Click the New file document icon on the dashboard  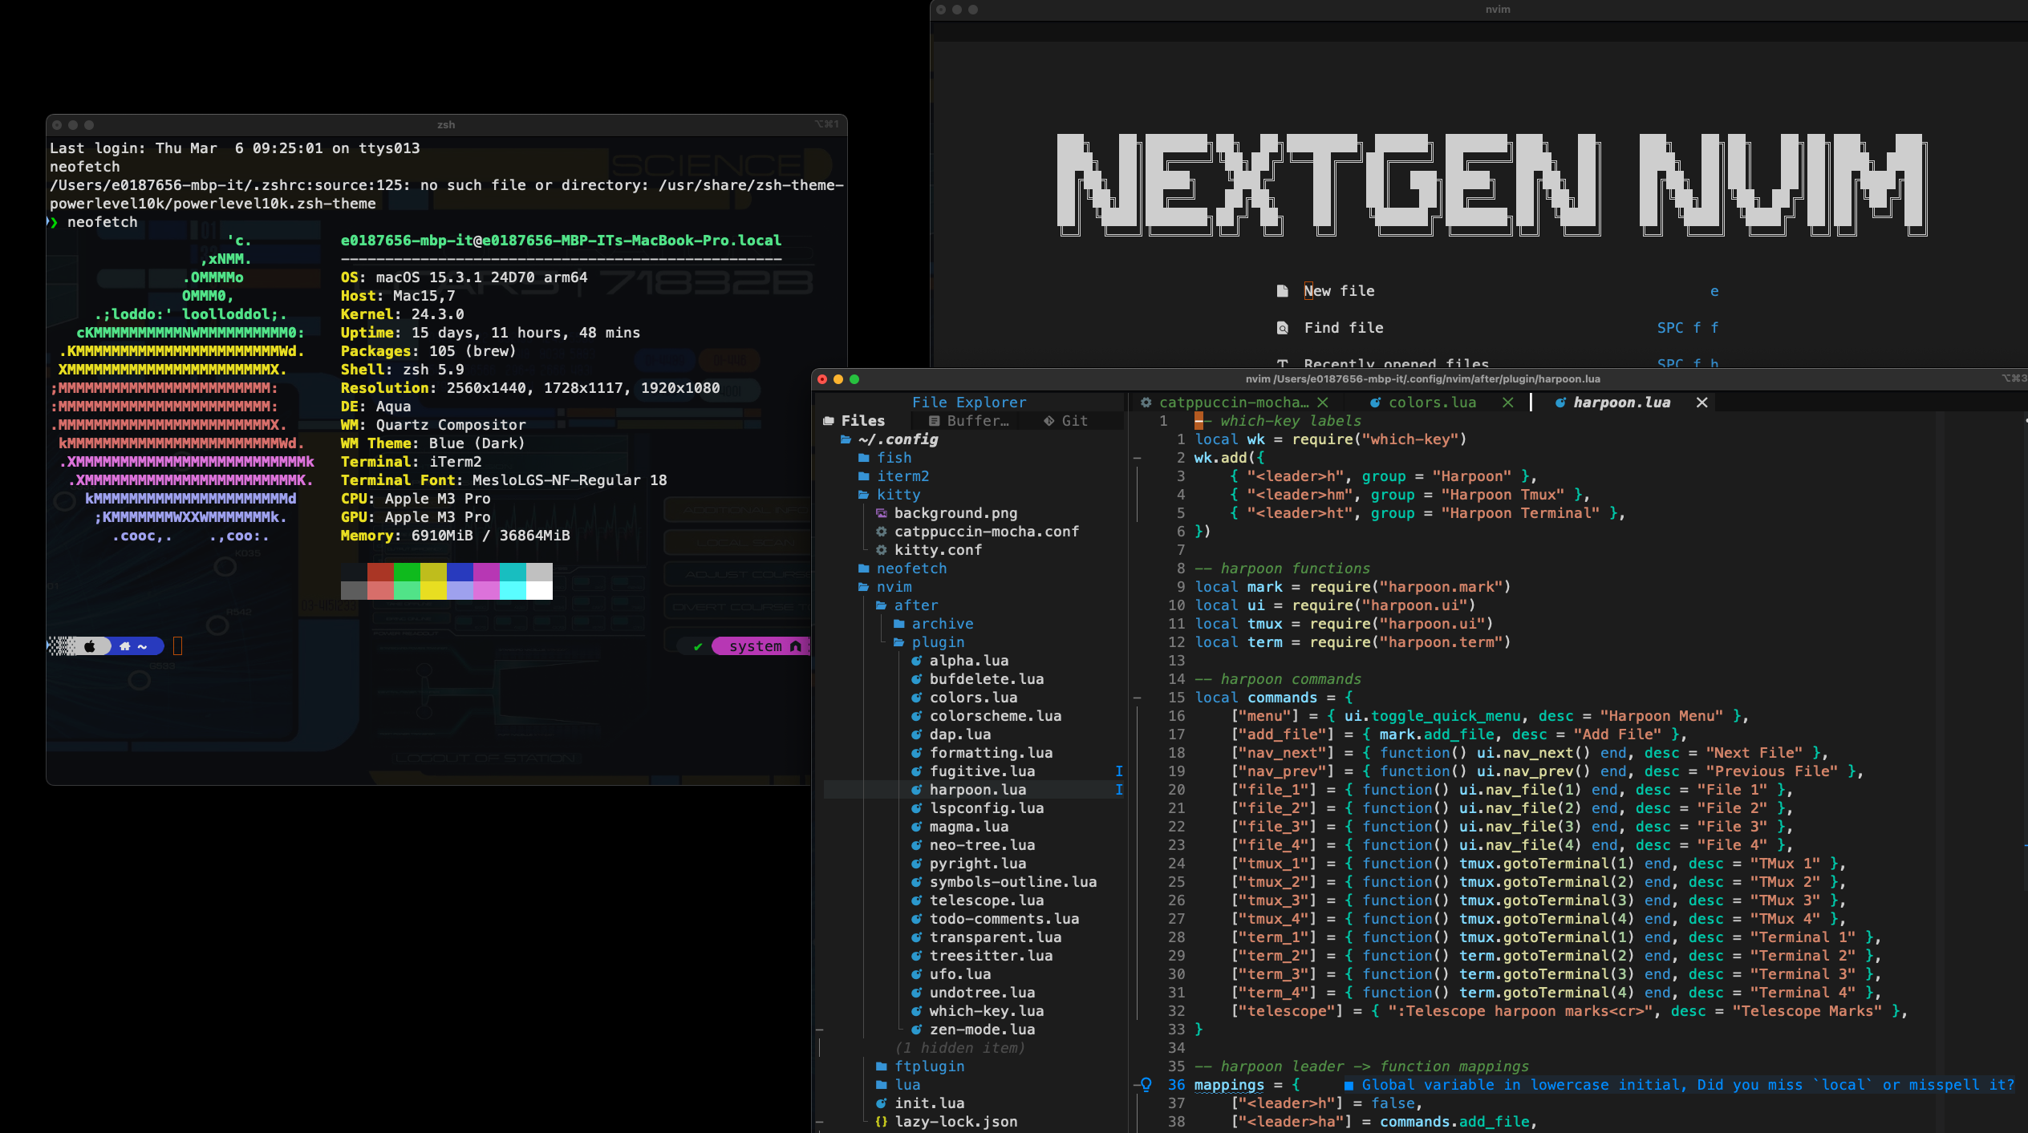[x=1282, y=291]
